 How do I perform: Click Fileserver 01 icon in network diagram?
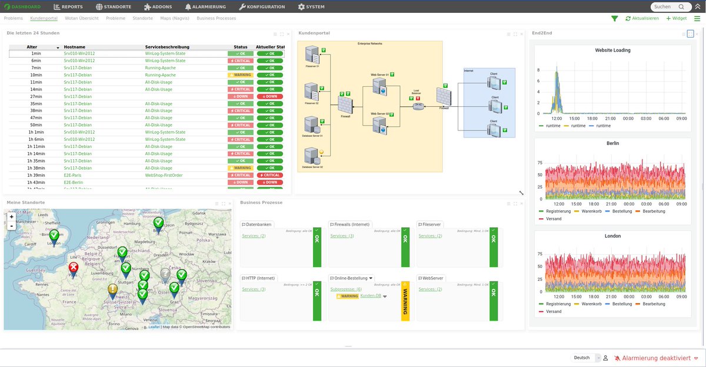pos(312,56)
